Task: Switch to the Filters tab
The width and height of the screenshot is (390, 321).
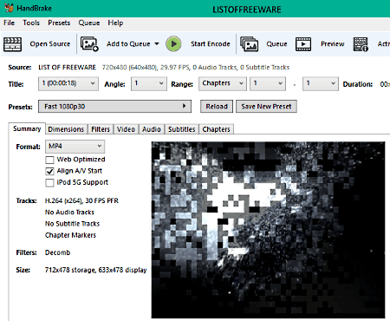Action: [101, 129]
